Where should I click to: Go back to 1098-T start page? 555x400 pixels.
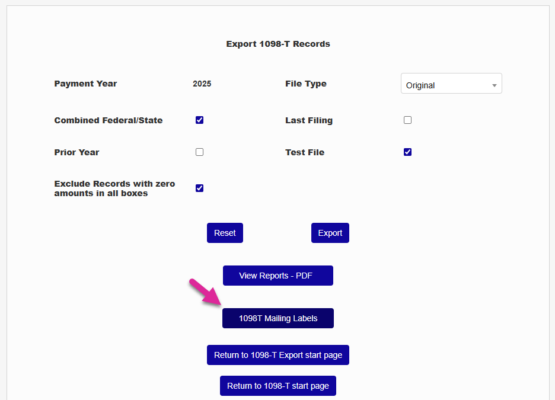tap(277, 386)
